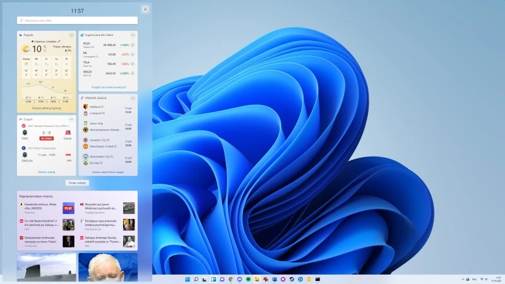Open the red pinwheel icon app
Screen dimensions: 505x284
(265, 279)
